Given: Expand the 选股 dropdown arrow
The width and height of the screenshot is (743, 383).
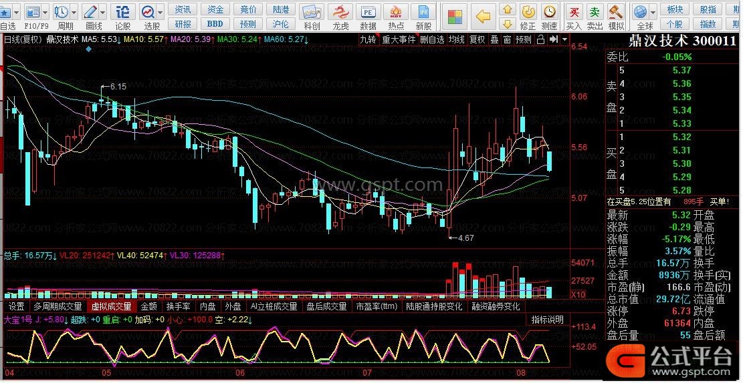Looking at the screenshot, I should coord(160,12).
